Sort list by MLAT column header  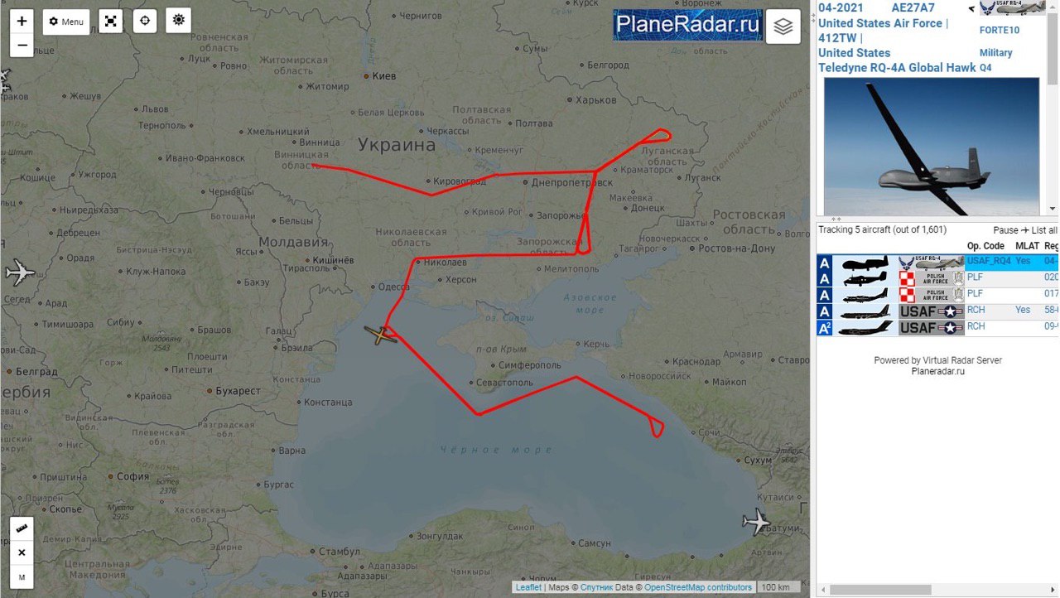[x=1027, y=246]
